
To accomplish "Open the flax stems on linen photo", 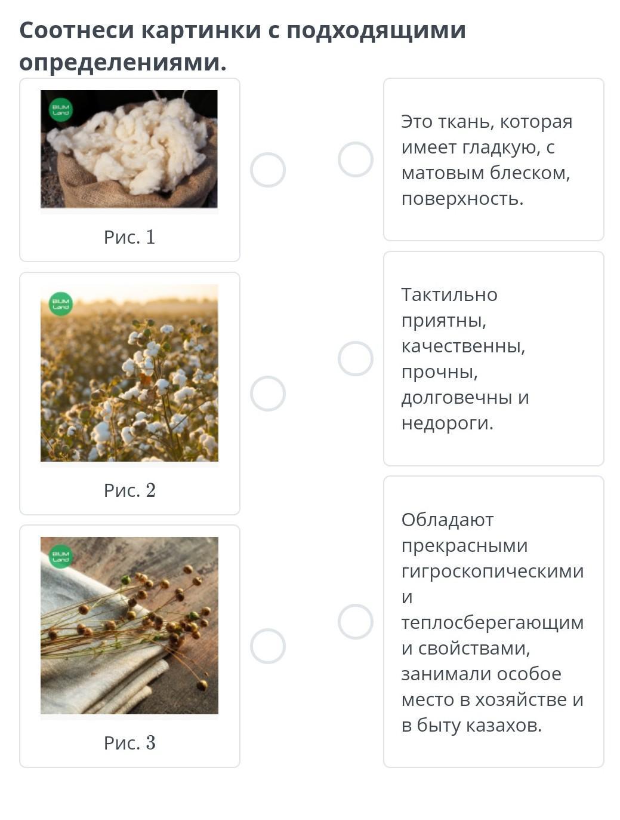I will 129,625.
